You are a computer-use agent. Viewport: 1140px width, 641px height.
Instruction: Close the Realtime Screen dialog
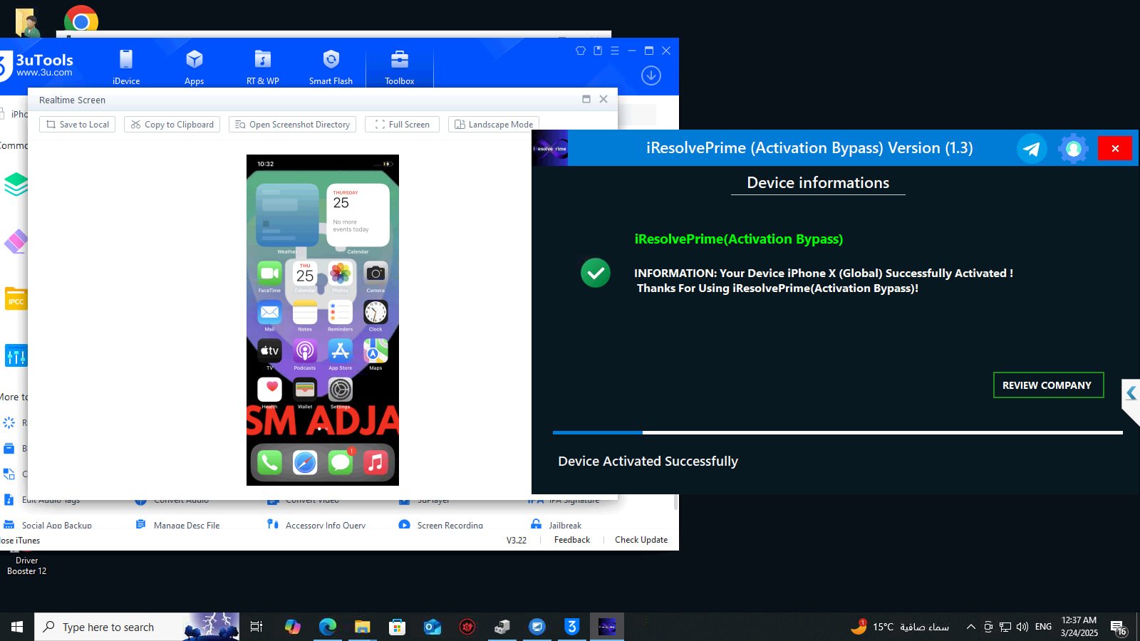(603, 99)
